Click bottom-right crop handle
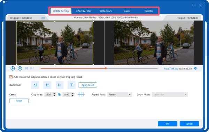The image size is (209, 132). [x=93, y=65]
